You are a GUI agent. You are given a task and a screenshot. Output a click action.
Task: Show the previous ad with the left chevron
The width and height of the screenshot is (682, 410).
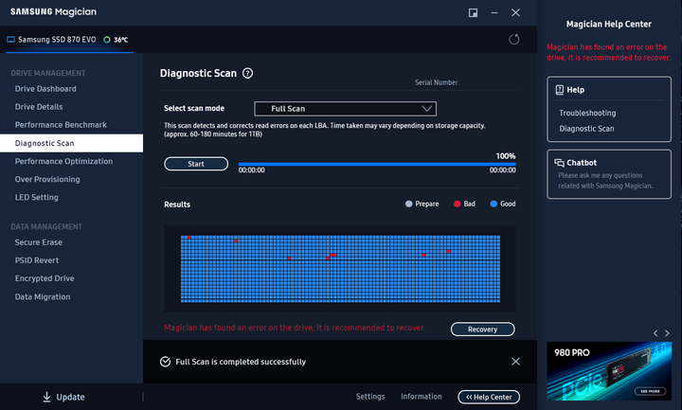pyautogui.click(x=655, y=333)
